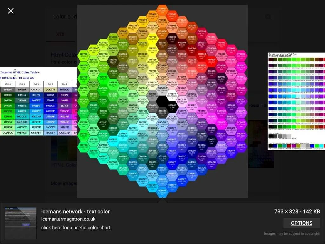Click the CCFFCC cell in the HTML color table

point(8,133)
